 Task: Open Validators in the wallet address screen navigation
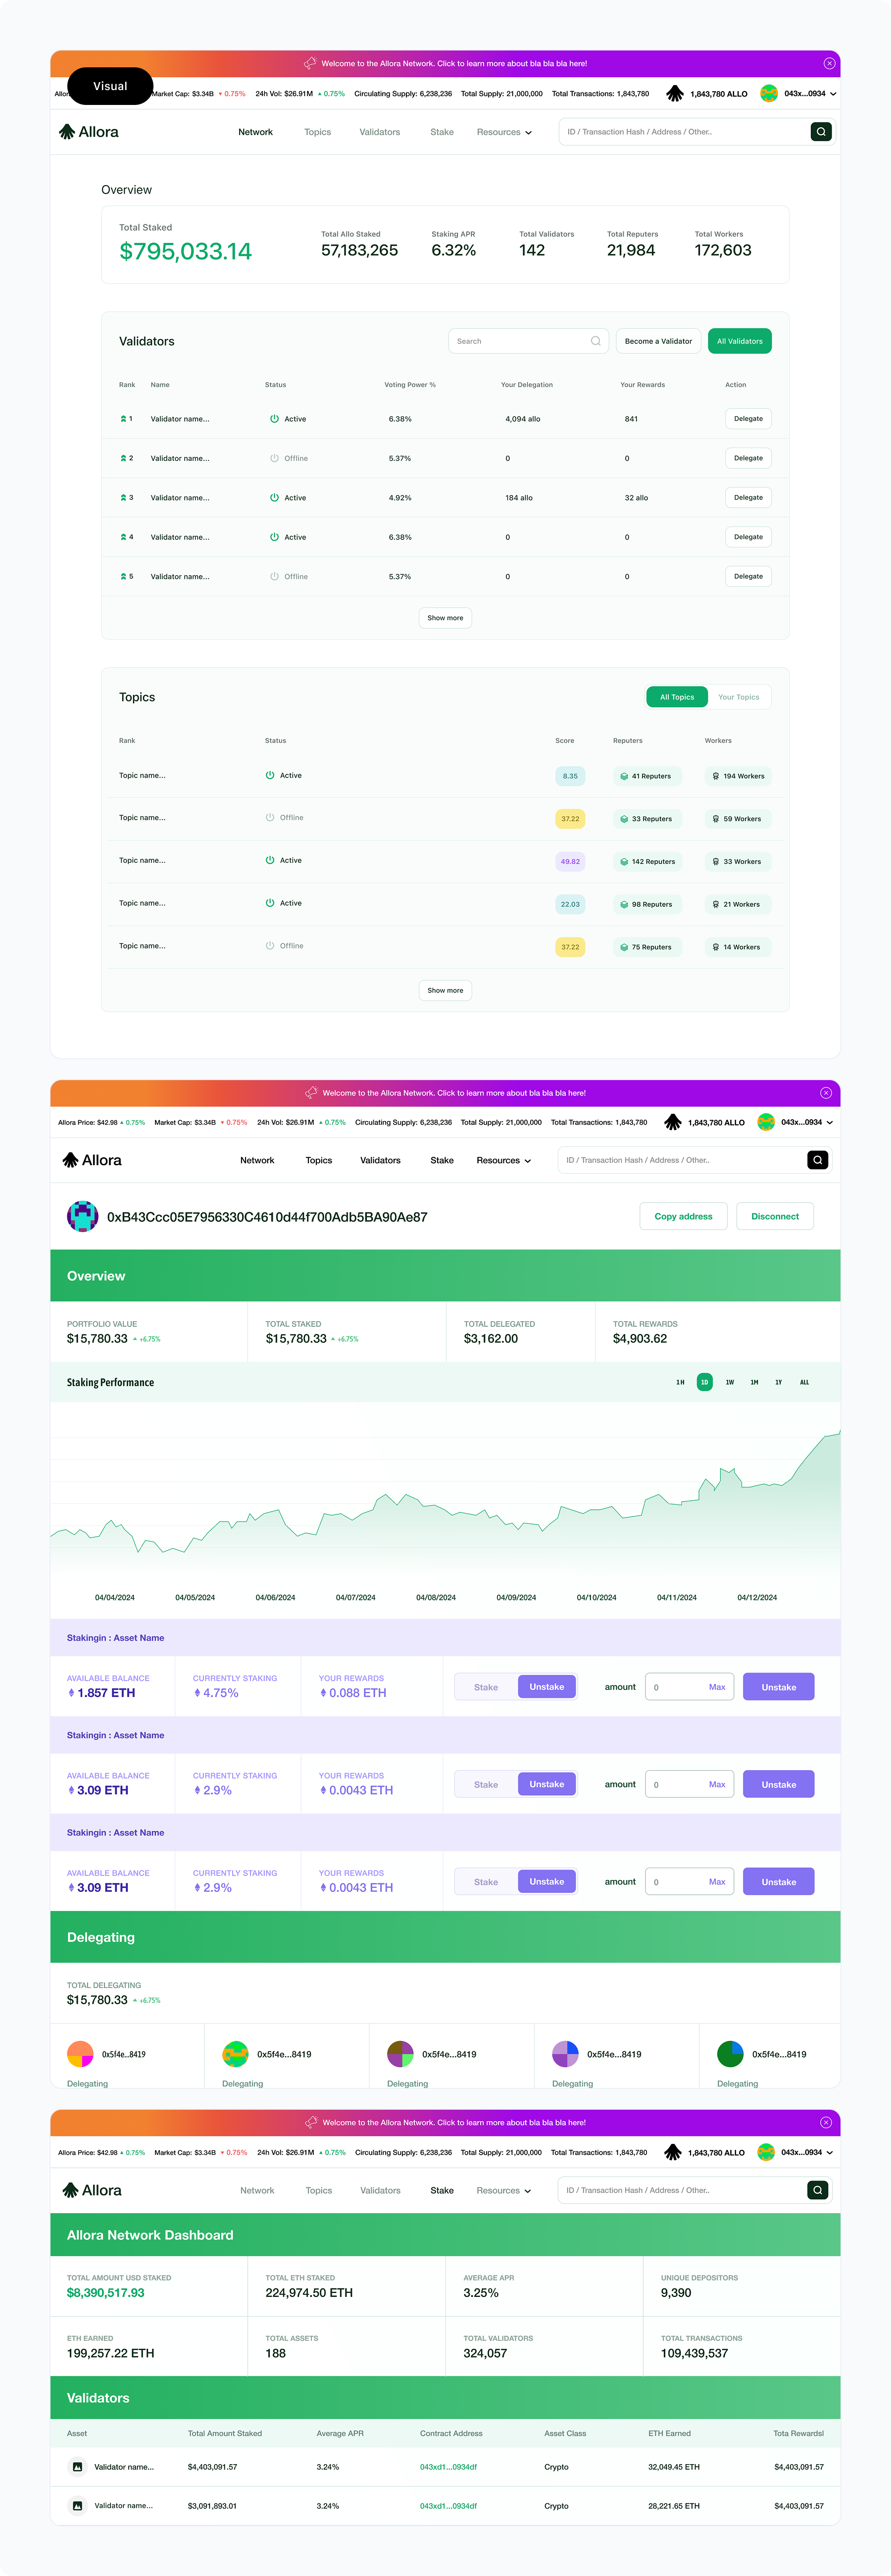(x=380, y=1160)
